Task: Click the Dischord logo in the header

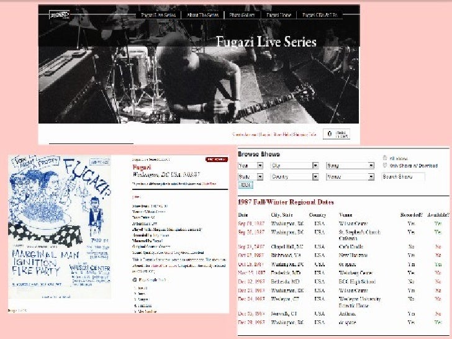Action: click(x=59, y=14)
